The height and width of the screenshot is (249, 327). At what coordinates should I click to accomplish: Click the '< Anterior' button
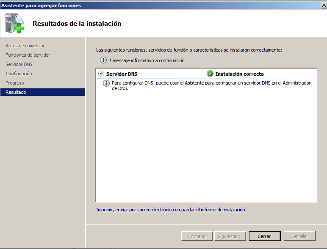click(x=197, y=236)
